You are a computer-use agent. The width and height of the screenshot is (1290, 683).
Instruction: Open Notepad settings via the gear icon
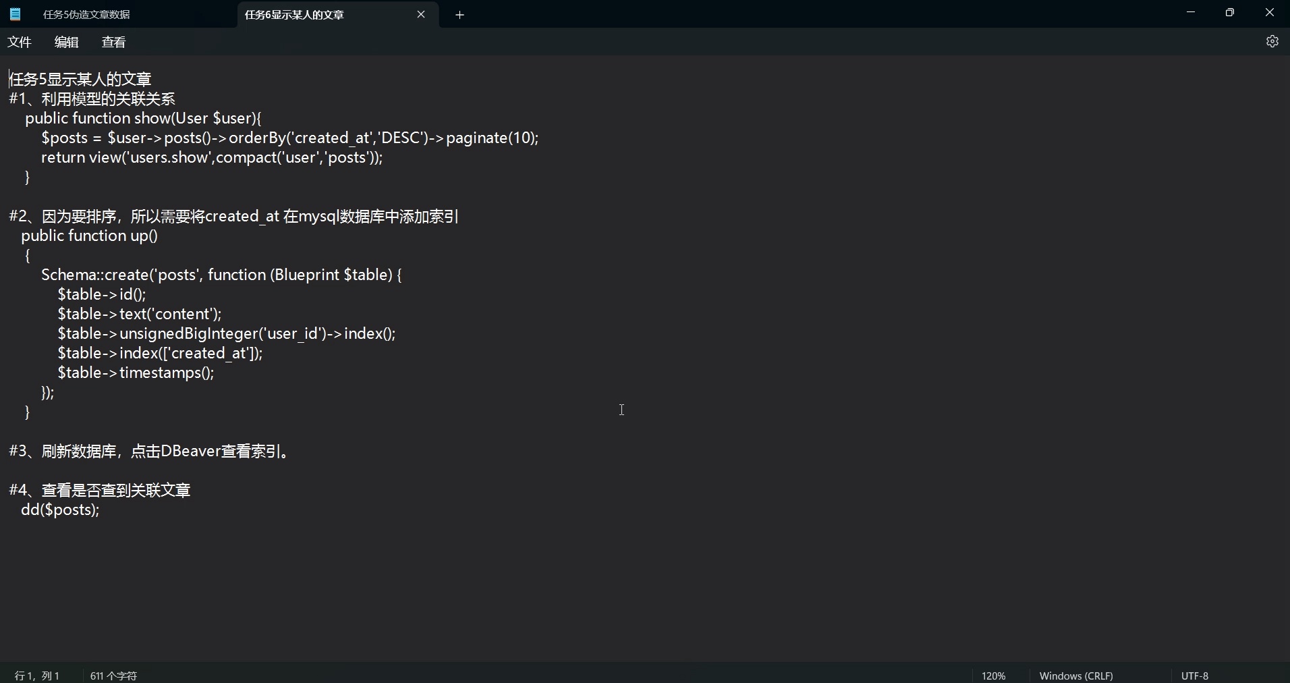[x=1274, y=41]
